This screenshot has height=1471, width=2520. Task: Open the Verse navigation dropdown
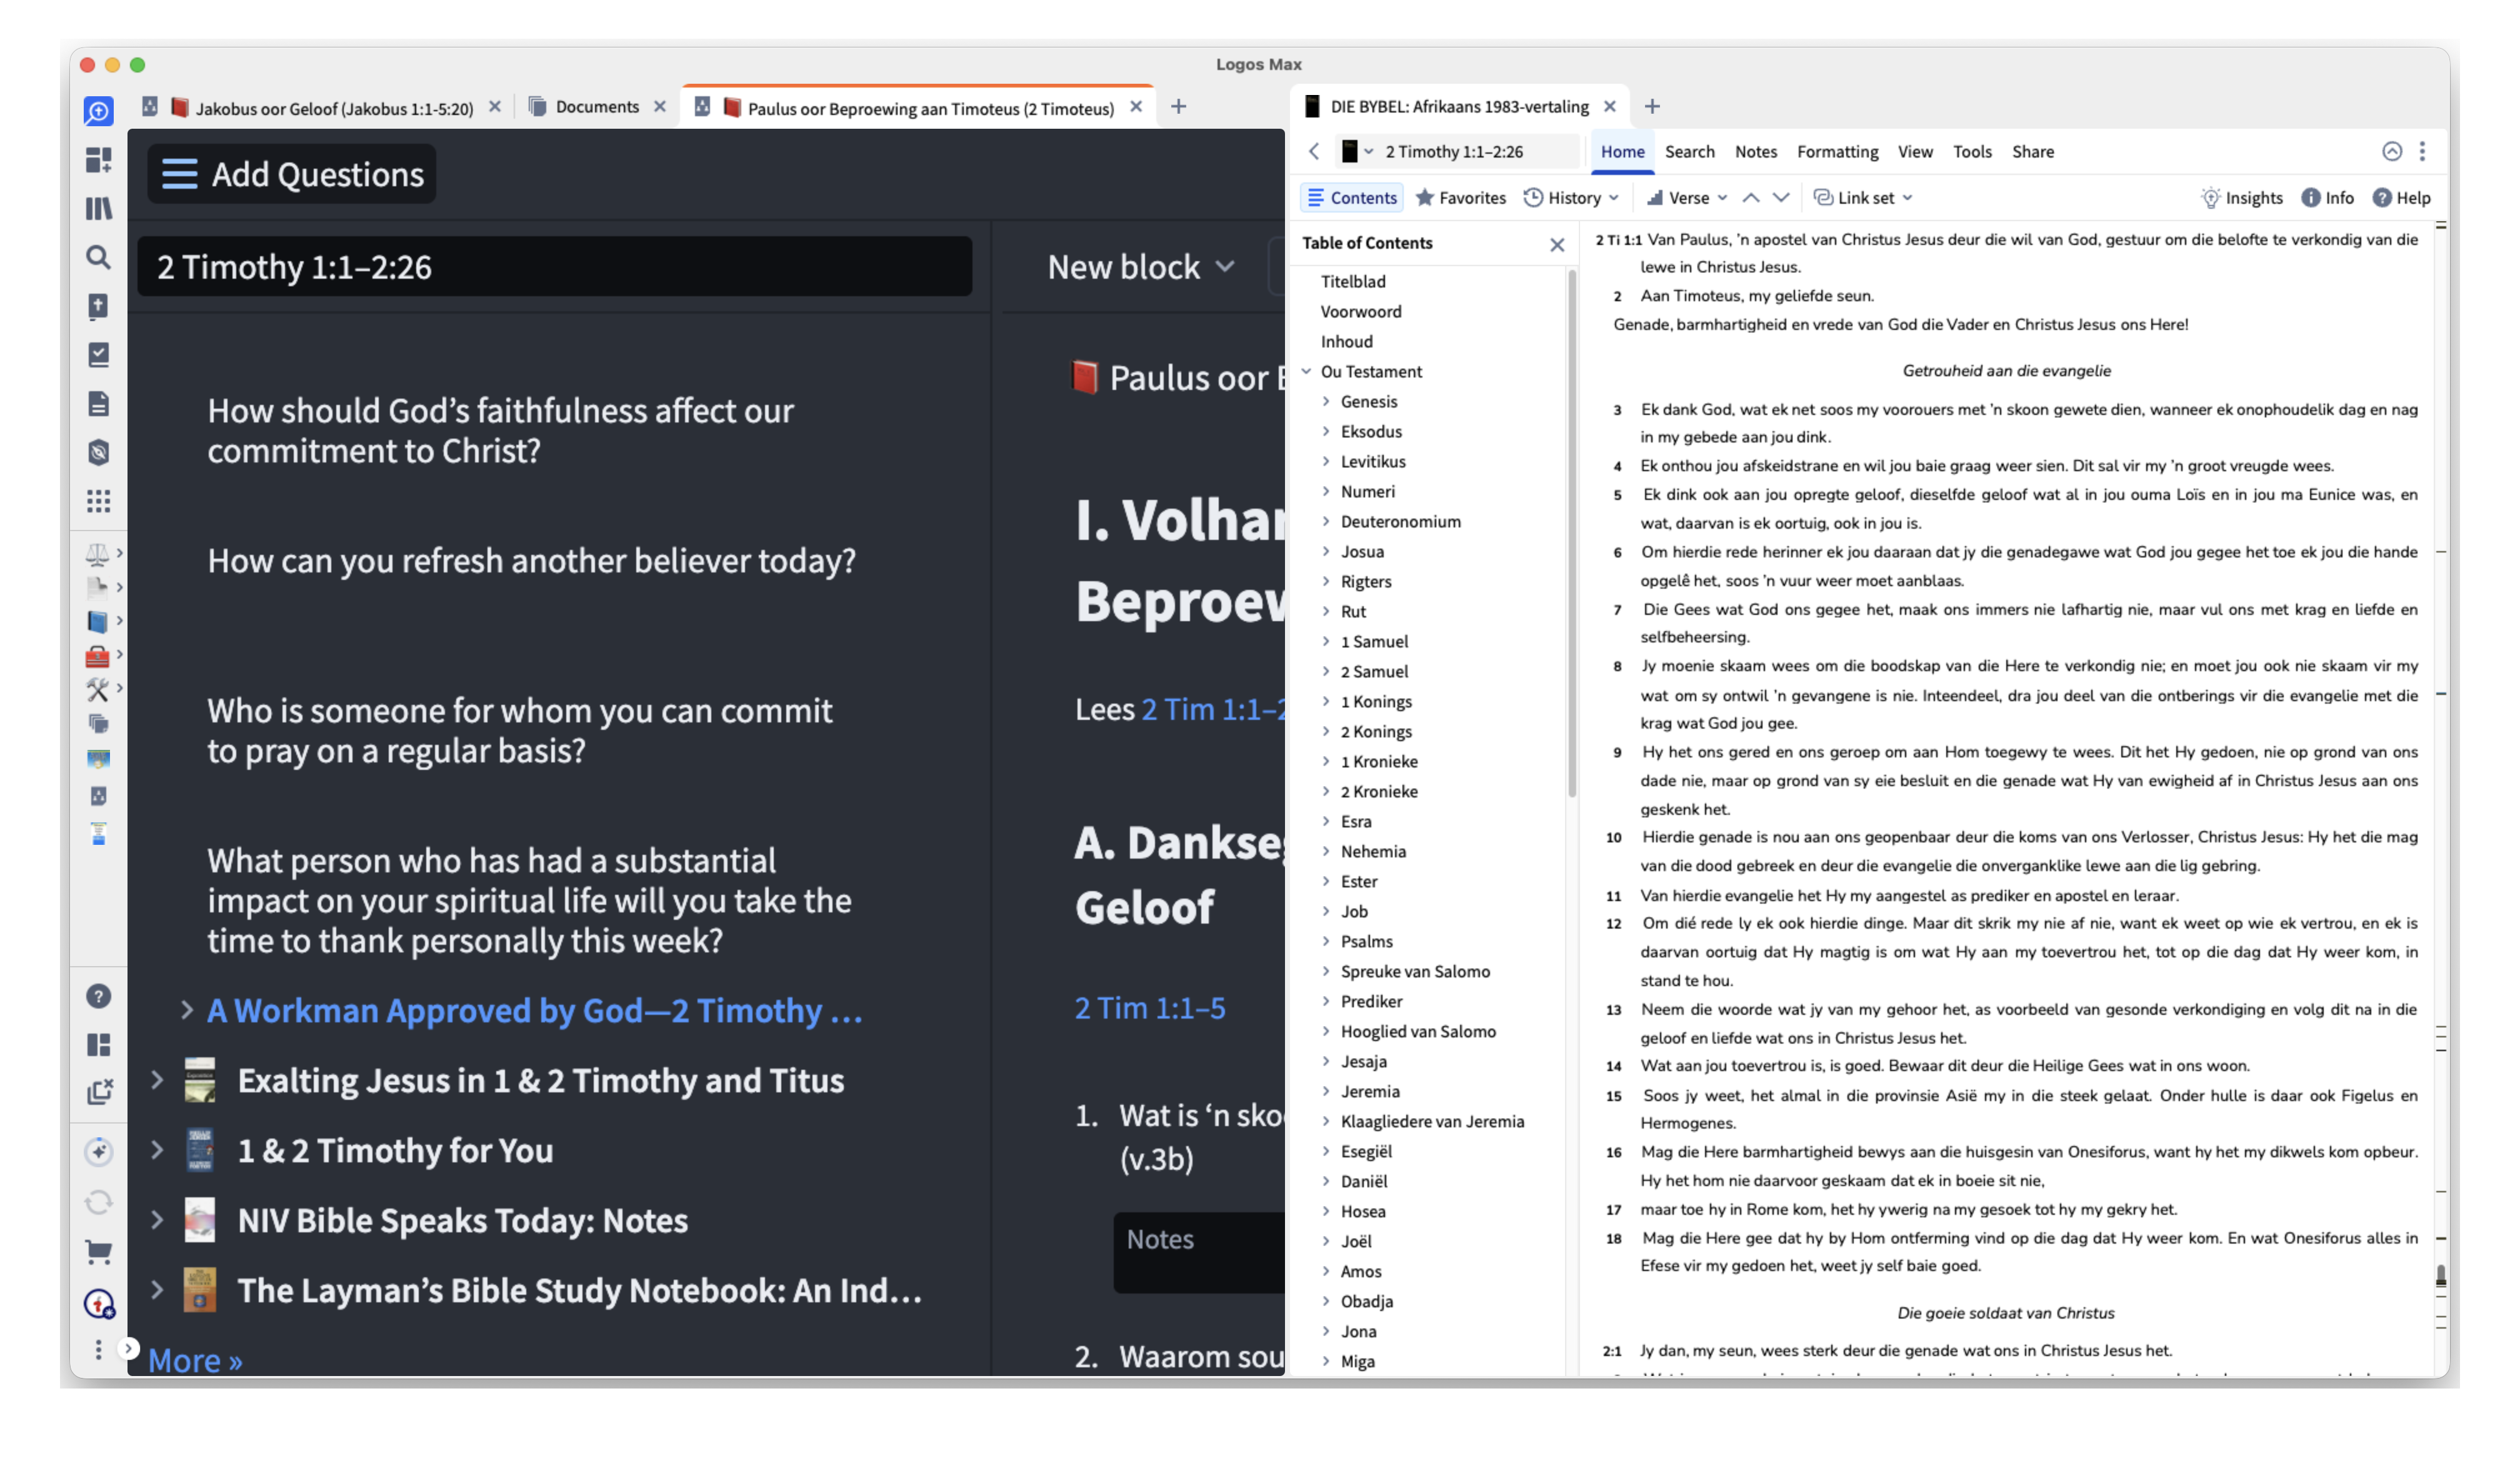click(1687, 198)
